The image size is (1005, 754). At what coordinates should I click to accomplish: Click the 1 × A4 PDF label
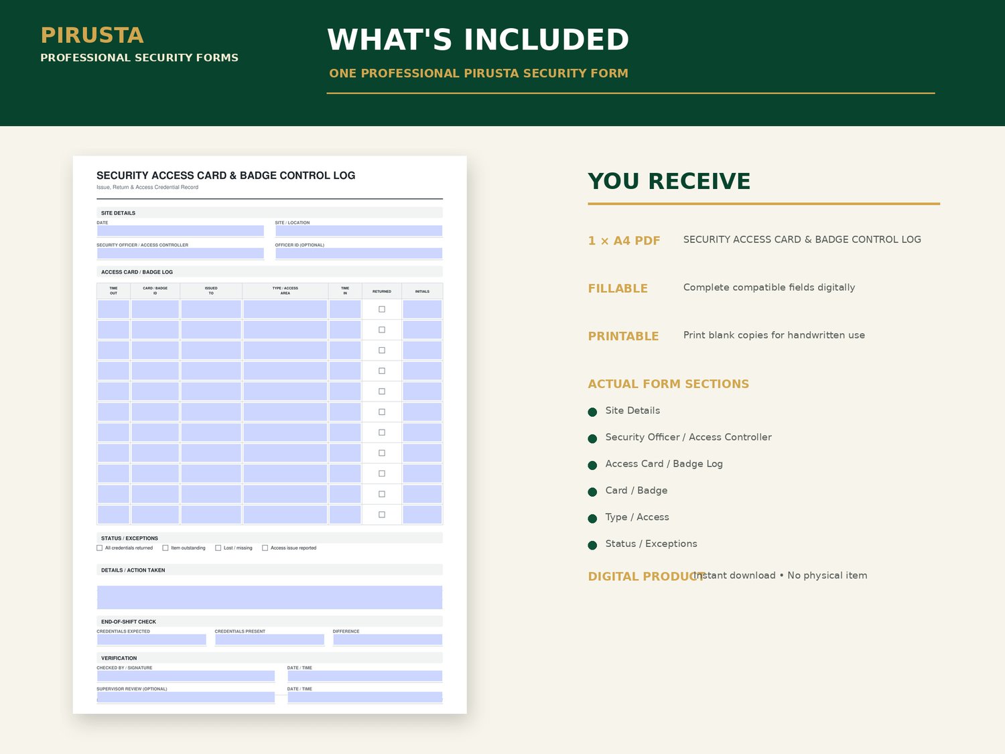pyautogui.click(x=624, y=241)
